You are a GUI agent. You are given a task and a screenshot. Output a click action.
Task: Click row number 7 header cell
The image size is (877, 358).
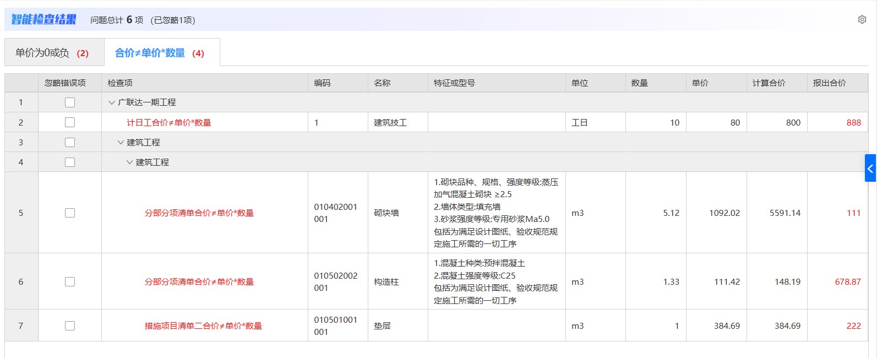coord(21,326)
